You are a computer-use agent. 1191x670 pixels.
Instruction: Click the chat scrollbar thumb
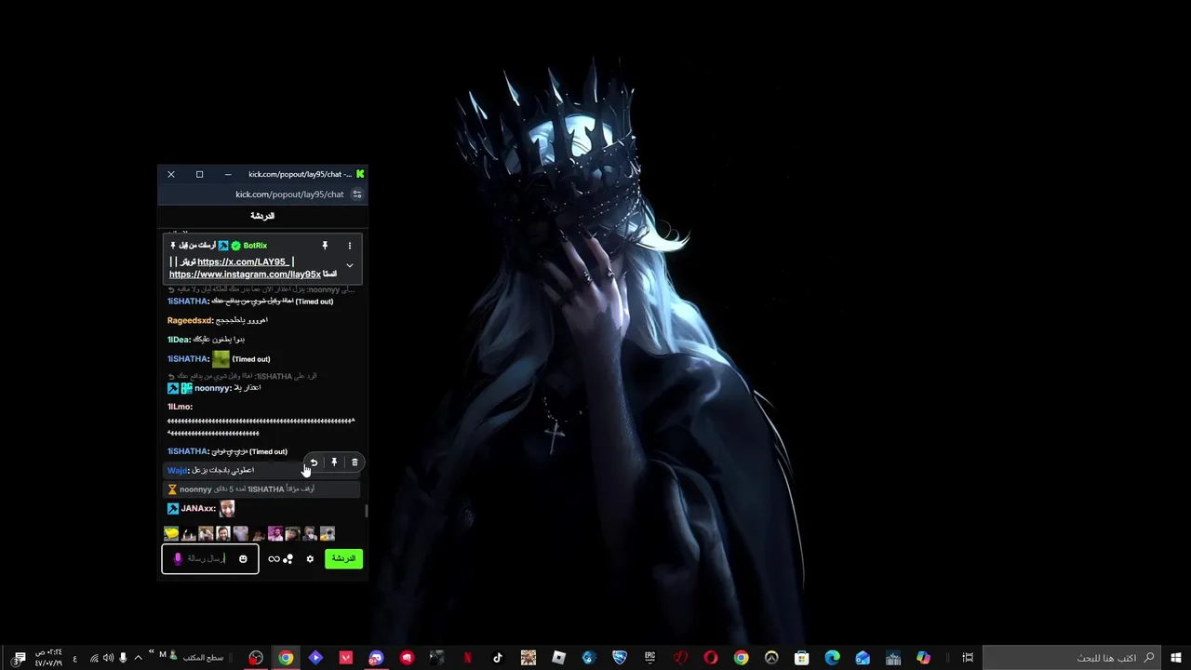366,511
